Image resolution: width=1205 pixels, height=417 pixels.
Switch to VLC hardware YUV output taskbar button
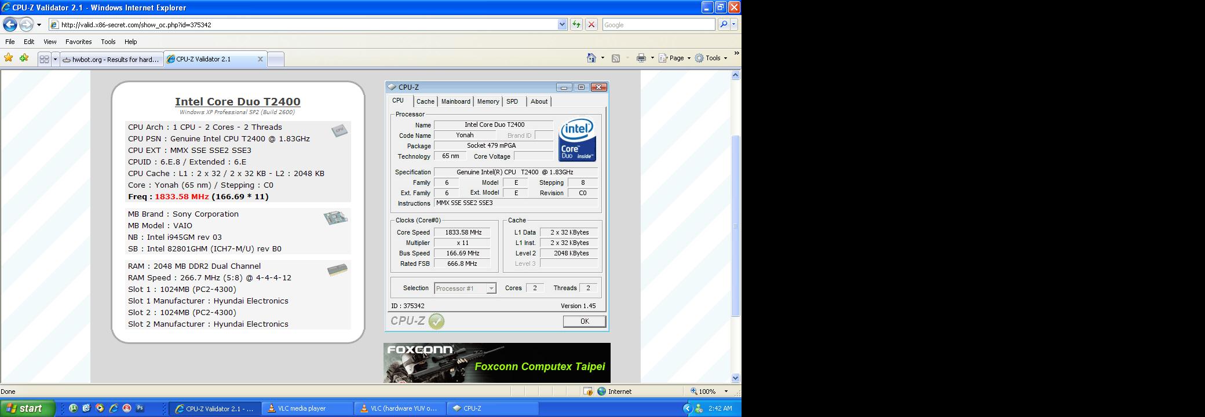(x=400, y=408)
